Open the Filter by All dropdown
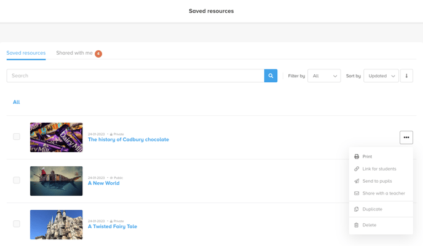 [324, 75]
